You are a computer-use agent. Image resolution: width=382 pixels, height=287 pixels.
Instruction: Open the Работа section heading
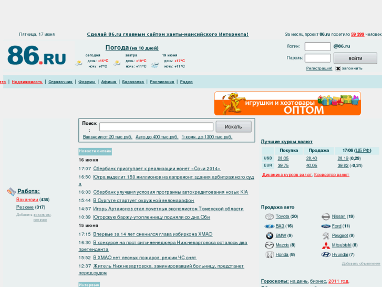tap(28, 191)
